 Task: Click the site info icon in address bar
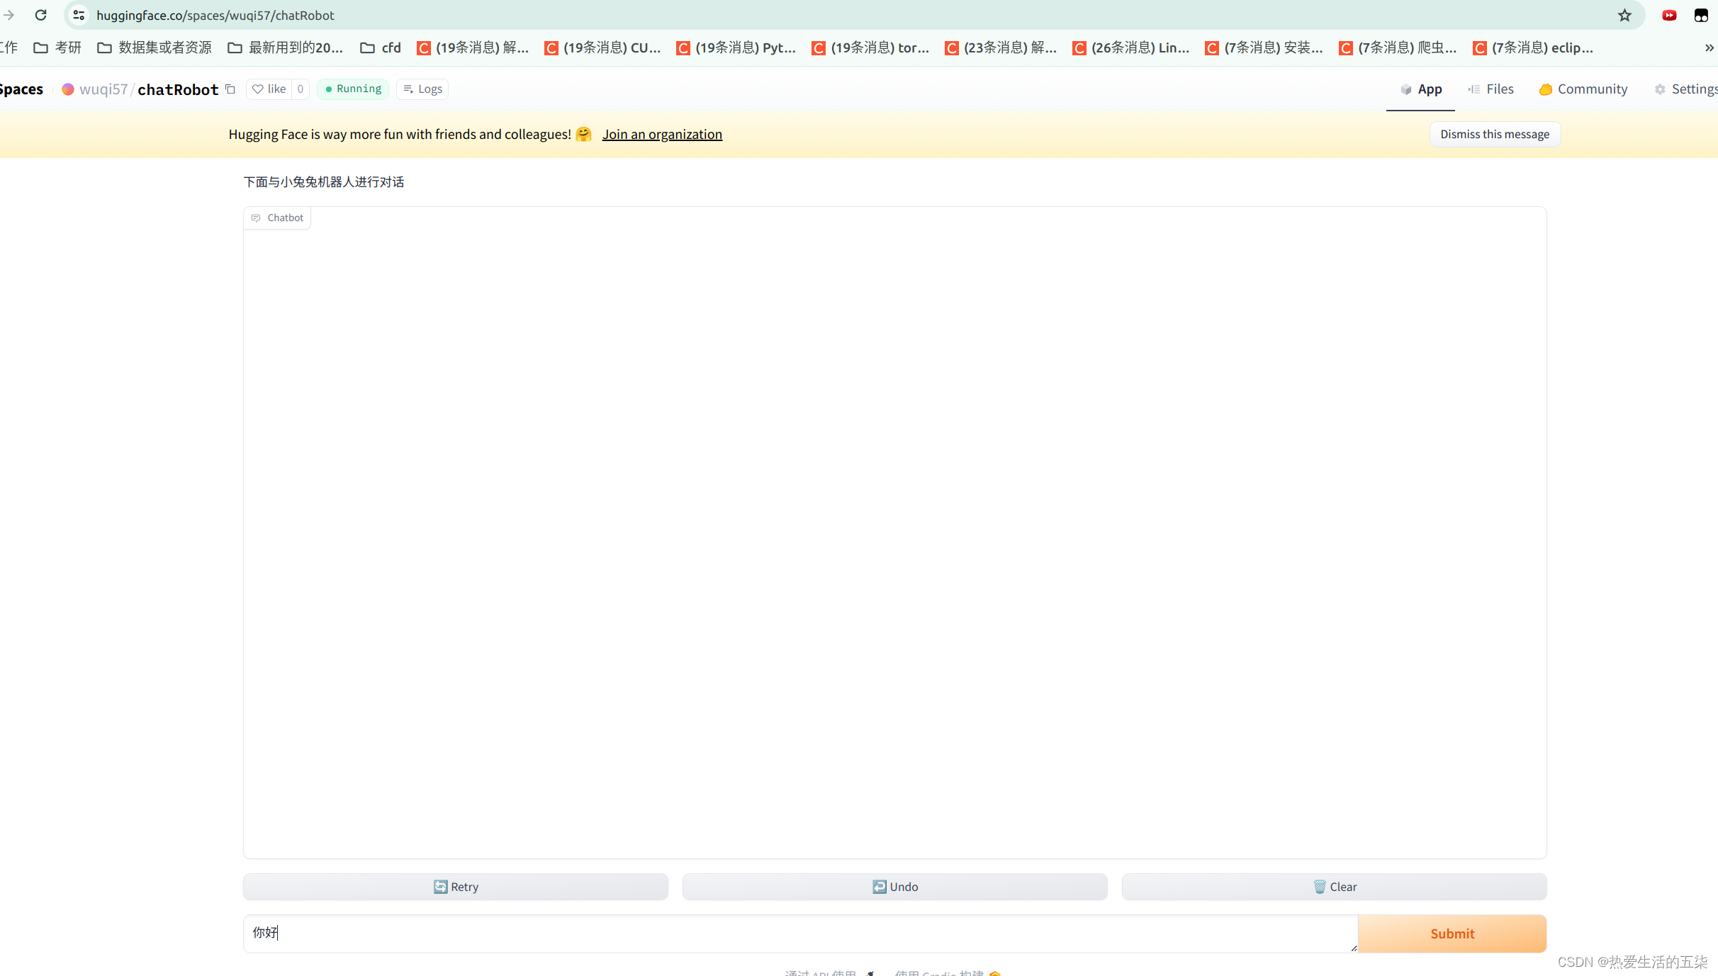click(79, 15)
